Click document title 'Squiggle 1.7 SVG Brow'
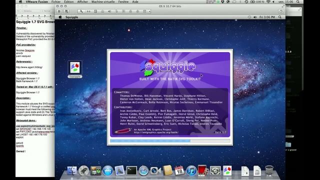This screenshot has width=320, height=180. point(35,22)
